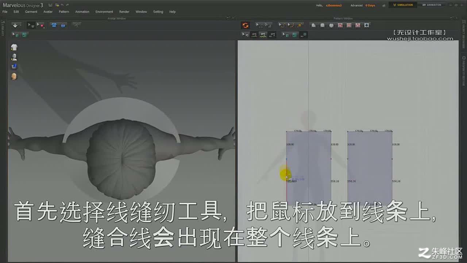Open the Render menu
Screen dimensions: 467x263
(x=124, y=12)
